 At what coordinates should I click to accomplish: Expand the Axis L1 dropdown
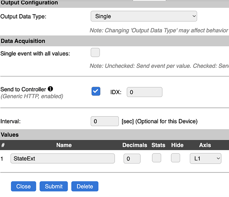[205, 158]
